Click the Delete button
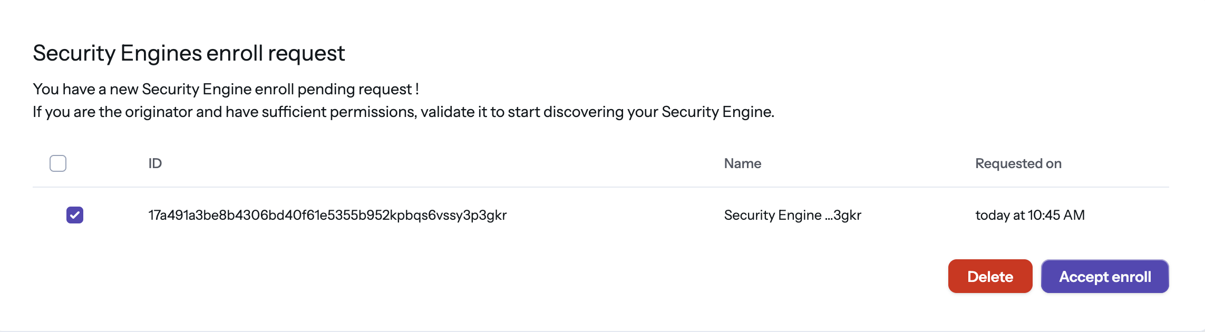 click(x=990, y=276)
